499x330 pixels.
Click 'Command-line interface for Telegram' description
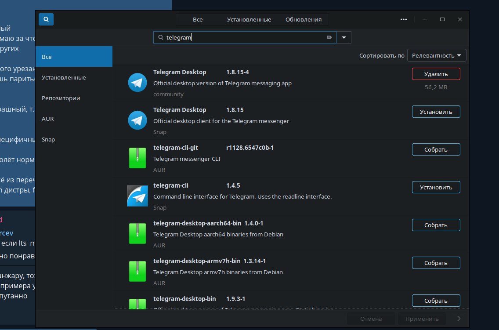(242, 197)
